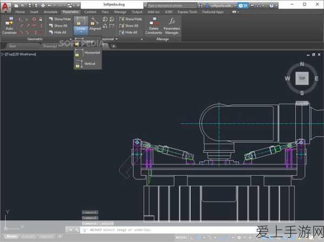Open the Add-ins ribbon tab
The image size is (324, 242).
153,12
